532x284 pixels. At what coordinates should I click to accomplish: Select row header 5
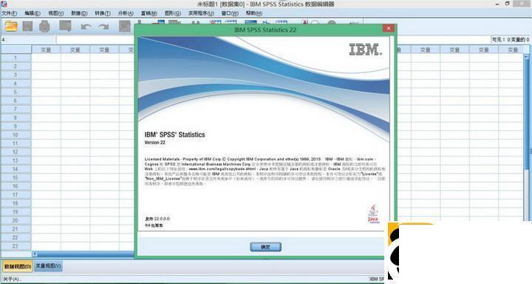pos(16,92)
